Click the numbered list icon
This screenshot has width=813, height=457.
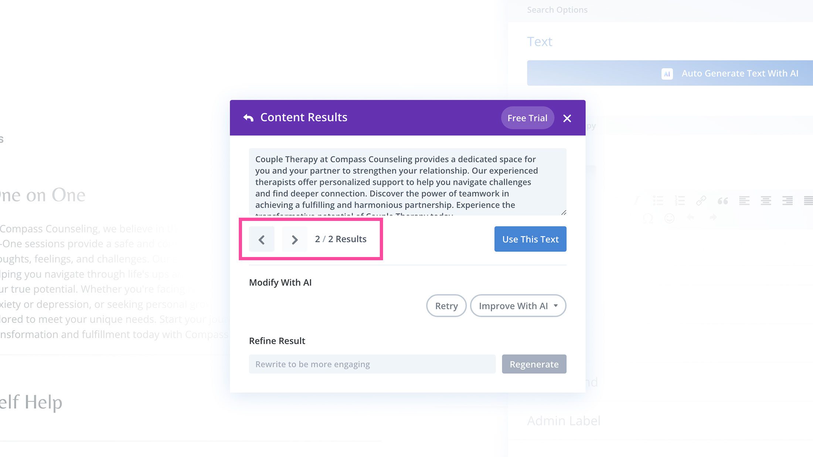click(x=680, y=201)
